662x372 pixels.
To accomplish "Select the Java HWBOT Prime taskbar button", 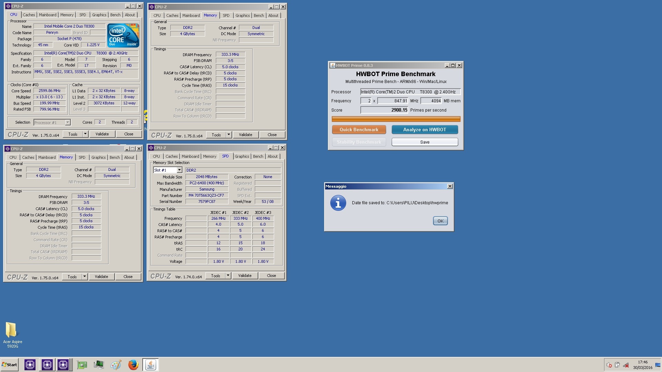I will (150, 364).
